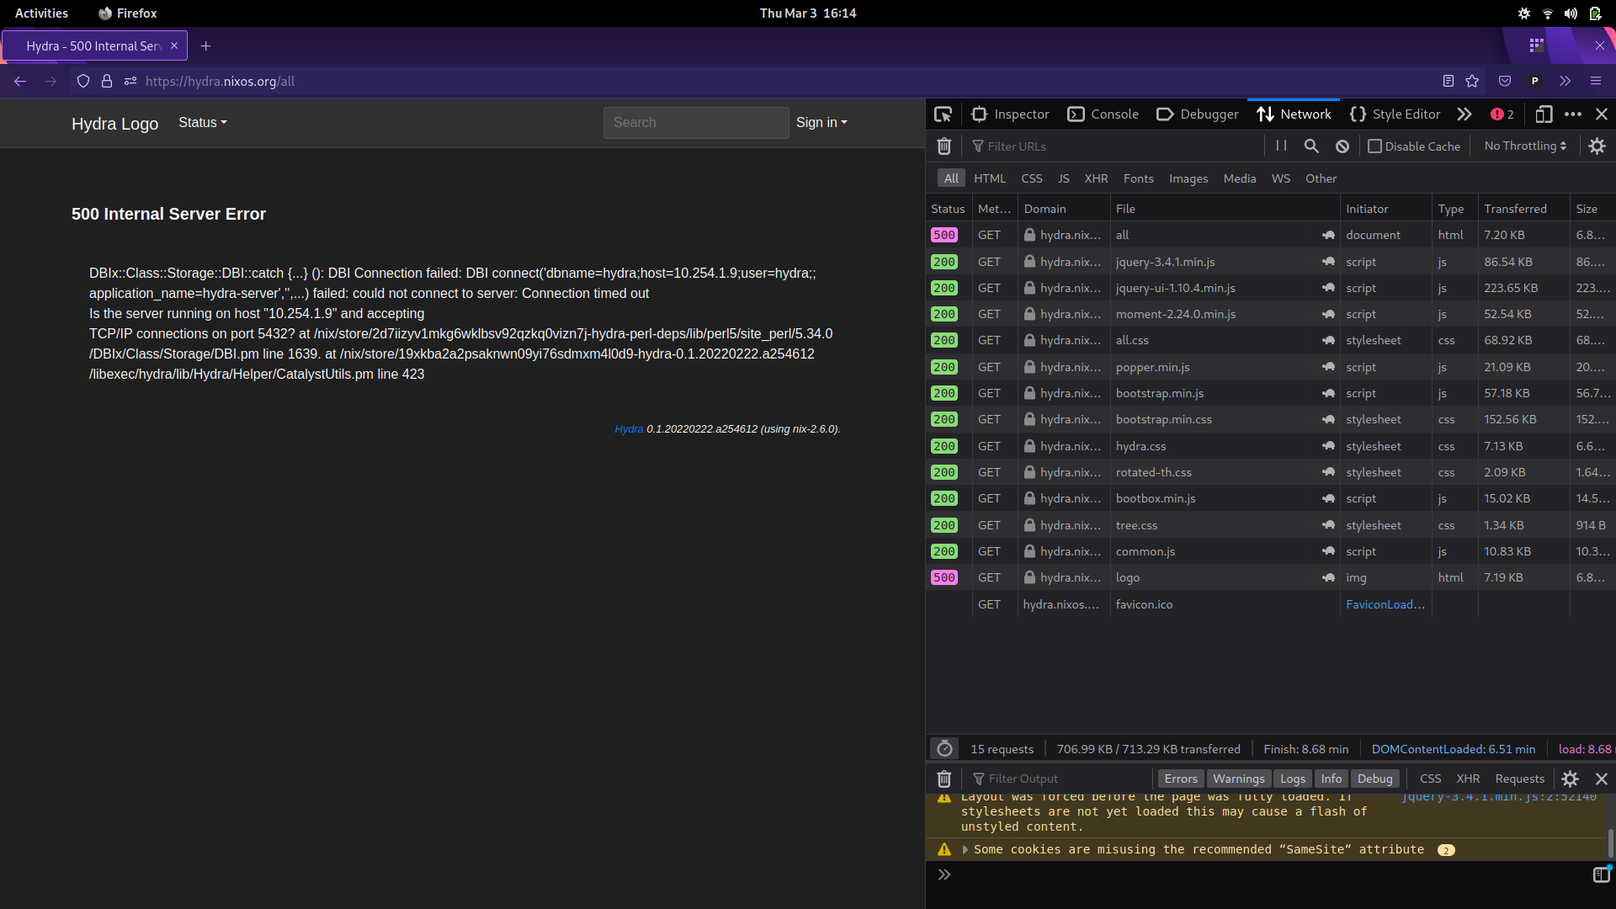The height and width of the screenshot is (909, 1616).
Task: Open request blocking icon
Action: pos(1342,146)
